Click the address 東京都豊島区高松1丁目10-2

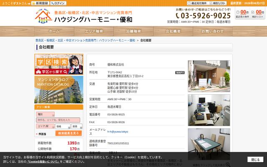point(125,76)
